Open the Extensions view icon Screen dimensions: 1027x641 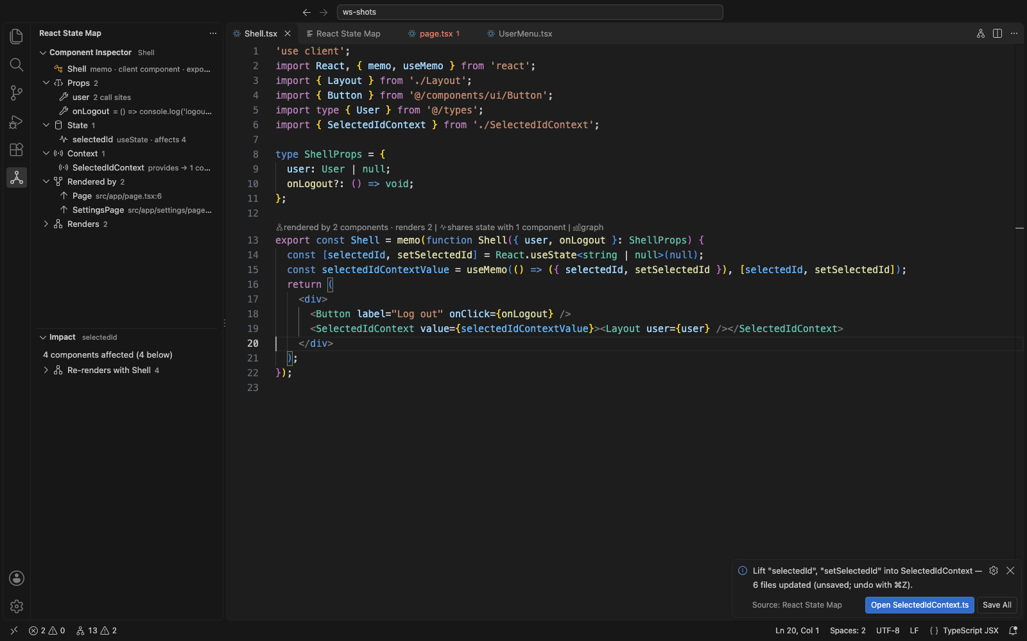(x=17, y=149)
